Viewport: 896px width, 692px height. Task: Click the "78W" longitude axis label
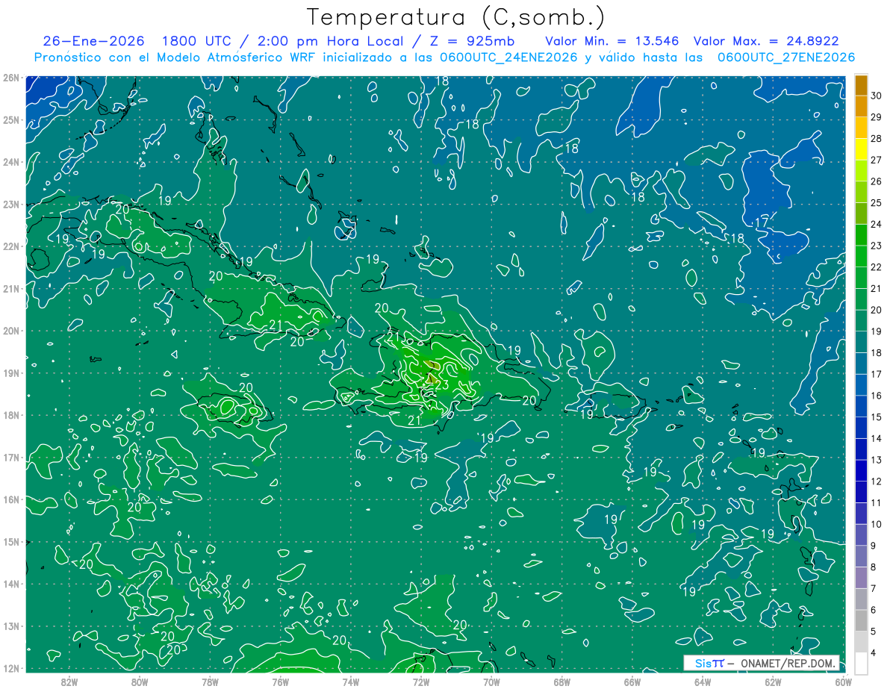pyautogui.click(x=210, y=682)
